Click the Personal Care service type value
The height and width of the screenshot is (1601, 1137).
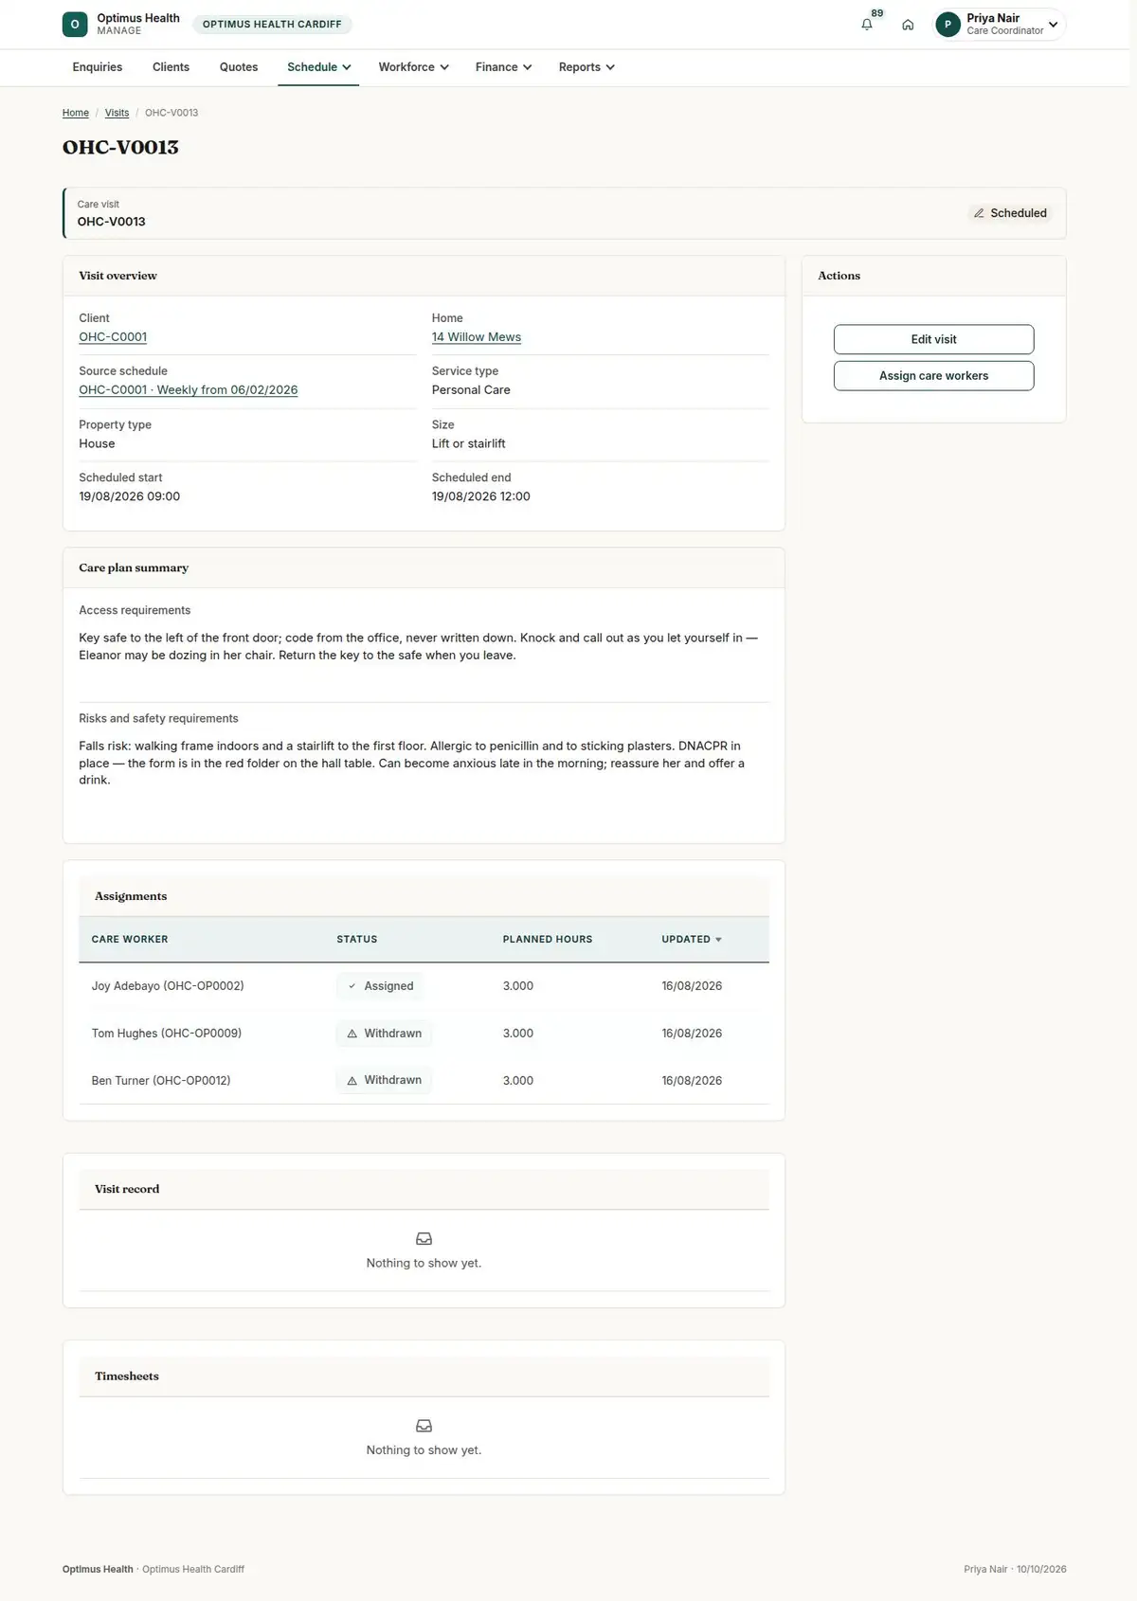pyautogui.click(x=471, y=390)
